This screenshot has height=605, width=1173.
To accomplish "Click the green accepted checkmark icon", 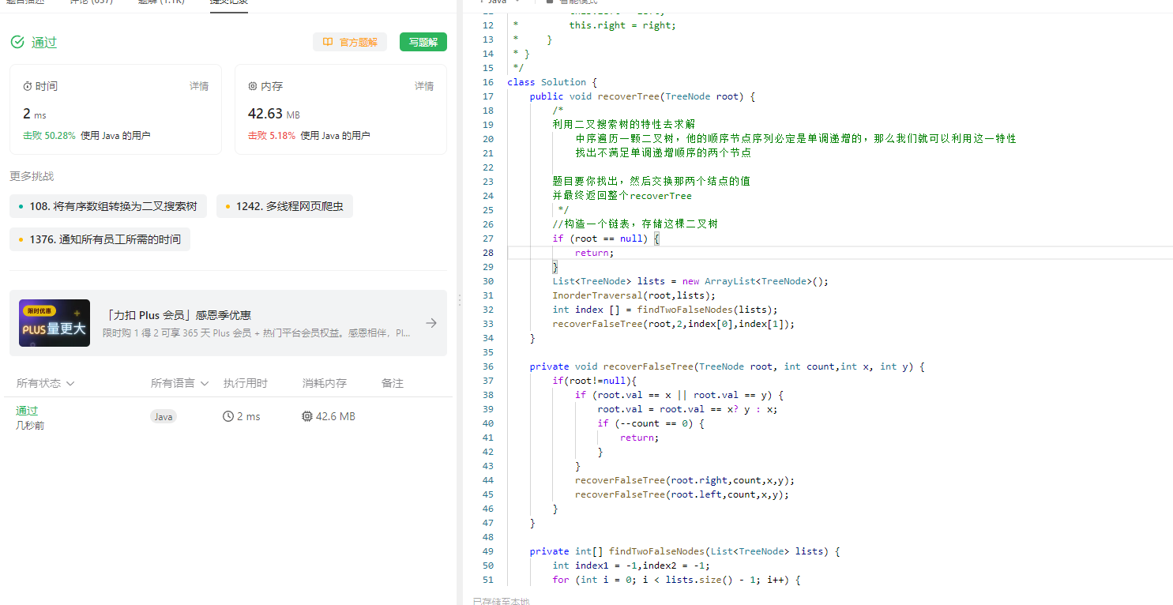I will point(17,42).
